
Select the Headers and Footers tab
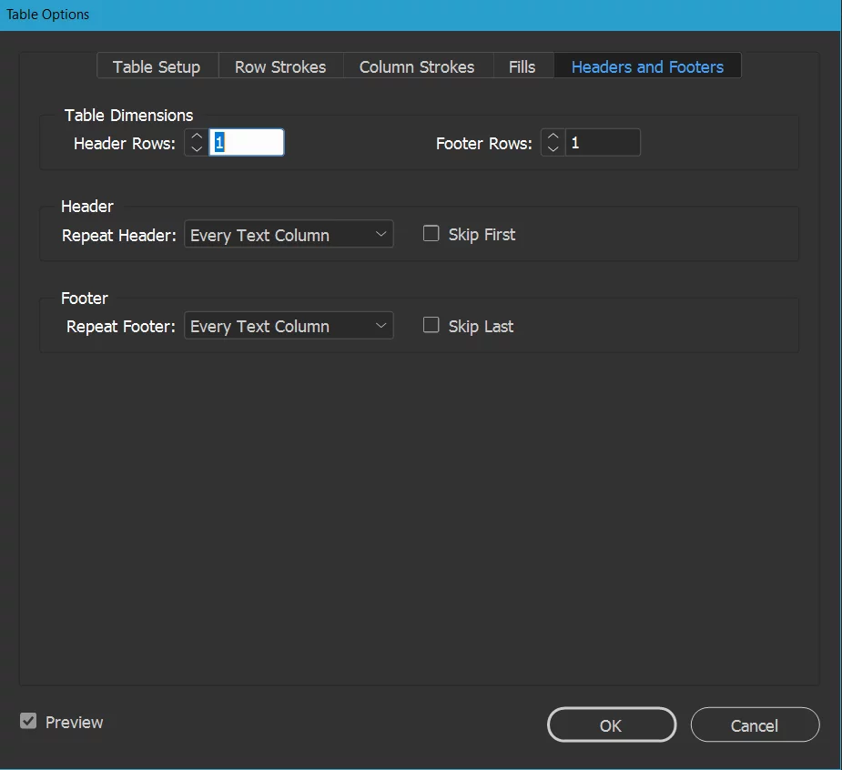tap(647, 66)
